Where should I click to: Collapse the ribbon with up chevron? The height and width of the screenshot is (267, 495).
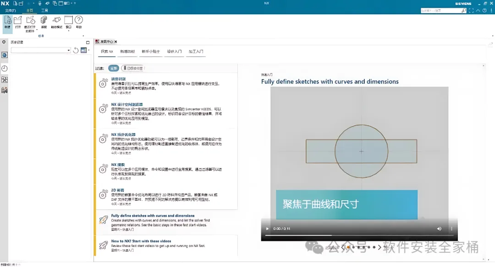click(x=478, y=11)
